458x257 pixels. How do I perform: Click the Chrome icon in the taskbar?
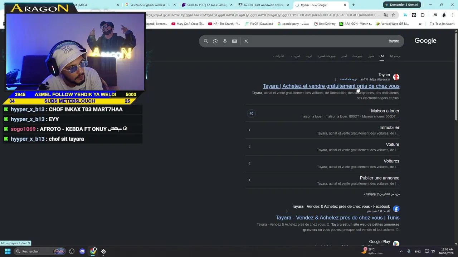(93, 251)
